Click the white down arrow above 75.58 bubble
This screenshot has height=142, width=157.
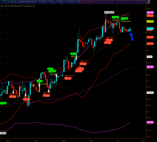(x=13, y=92)
